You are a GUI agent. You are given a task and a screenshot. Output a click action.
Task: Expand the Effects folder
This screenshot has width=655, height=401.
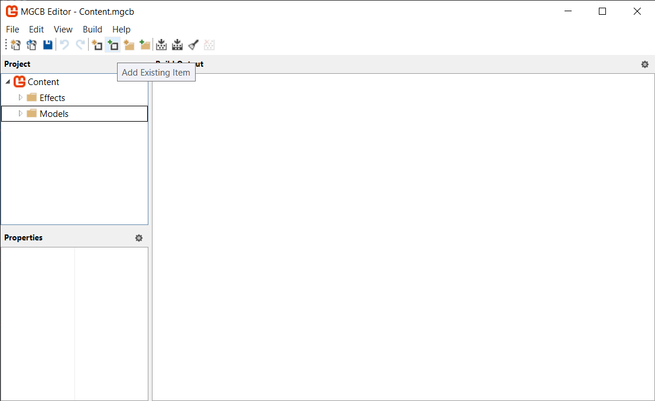pyautogui.click(x=21, y=97)
